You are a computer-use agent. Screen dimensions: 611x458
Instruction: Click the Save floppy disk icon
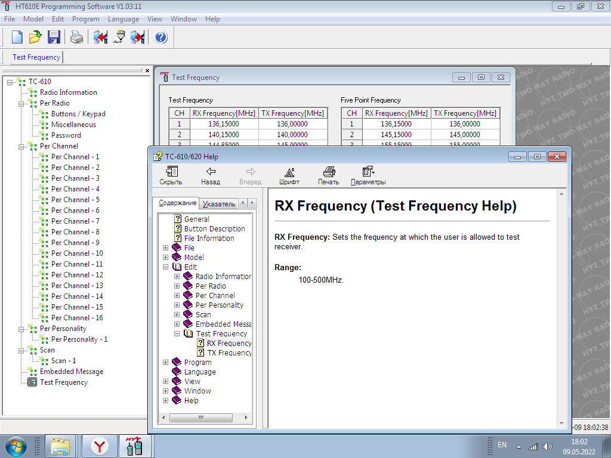54,37
